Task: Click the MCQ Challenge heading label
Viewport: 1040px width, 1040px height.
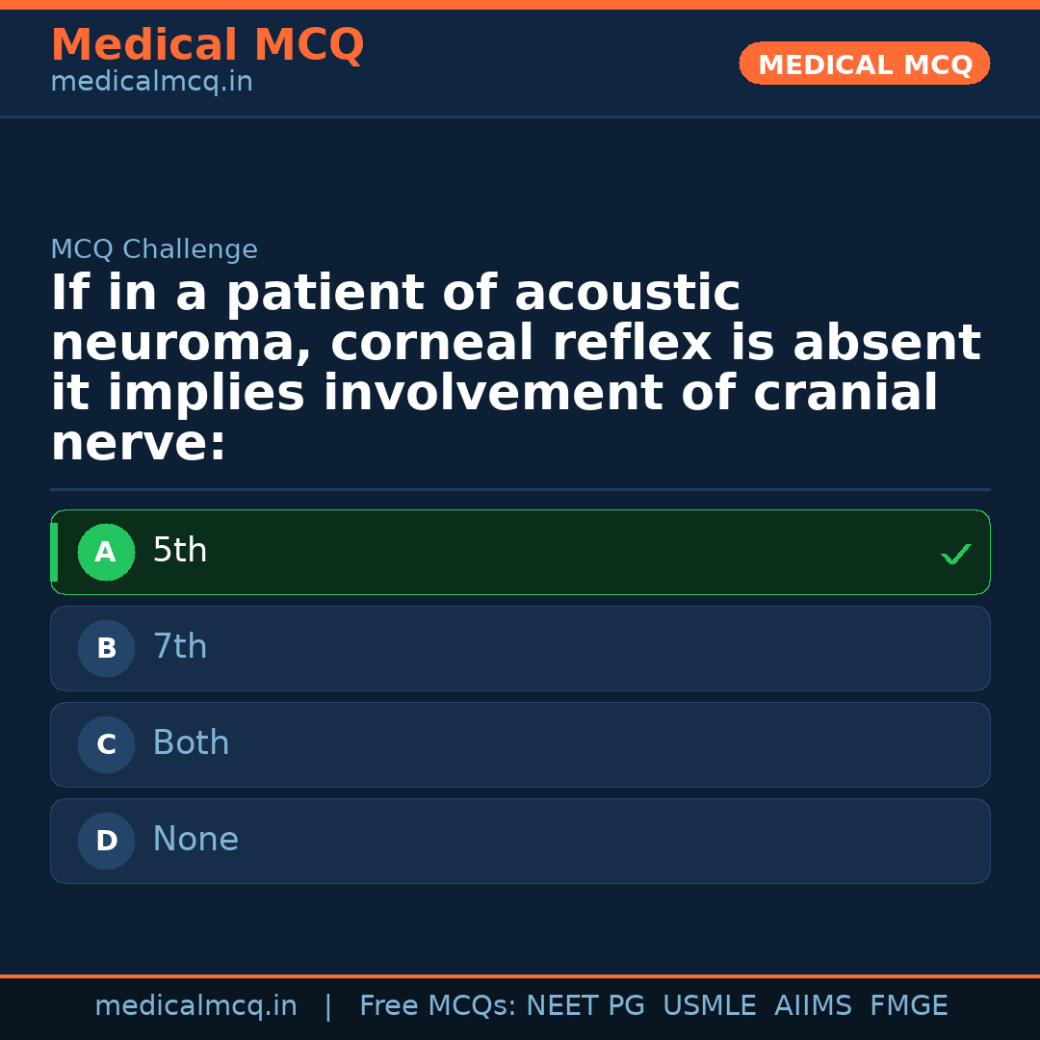Action: point(154,248)
